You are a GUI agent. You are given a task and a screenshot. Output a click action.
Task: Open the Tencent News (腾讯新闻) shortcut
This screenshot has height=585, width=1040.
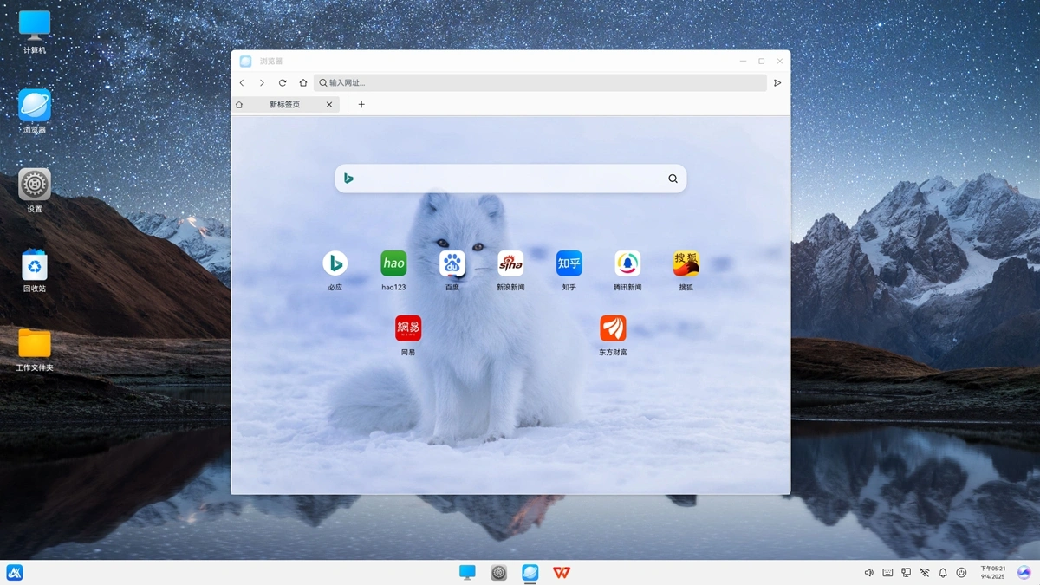click(627, 263)
